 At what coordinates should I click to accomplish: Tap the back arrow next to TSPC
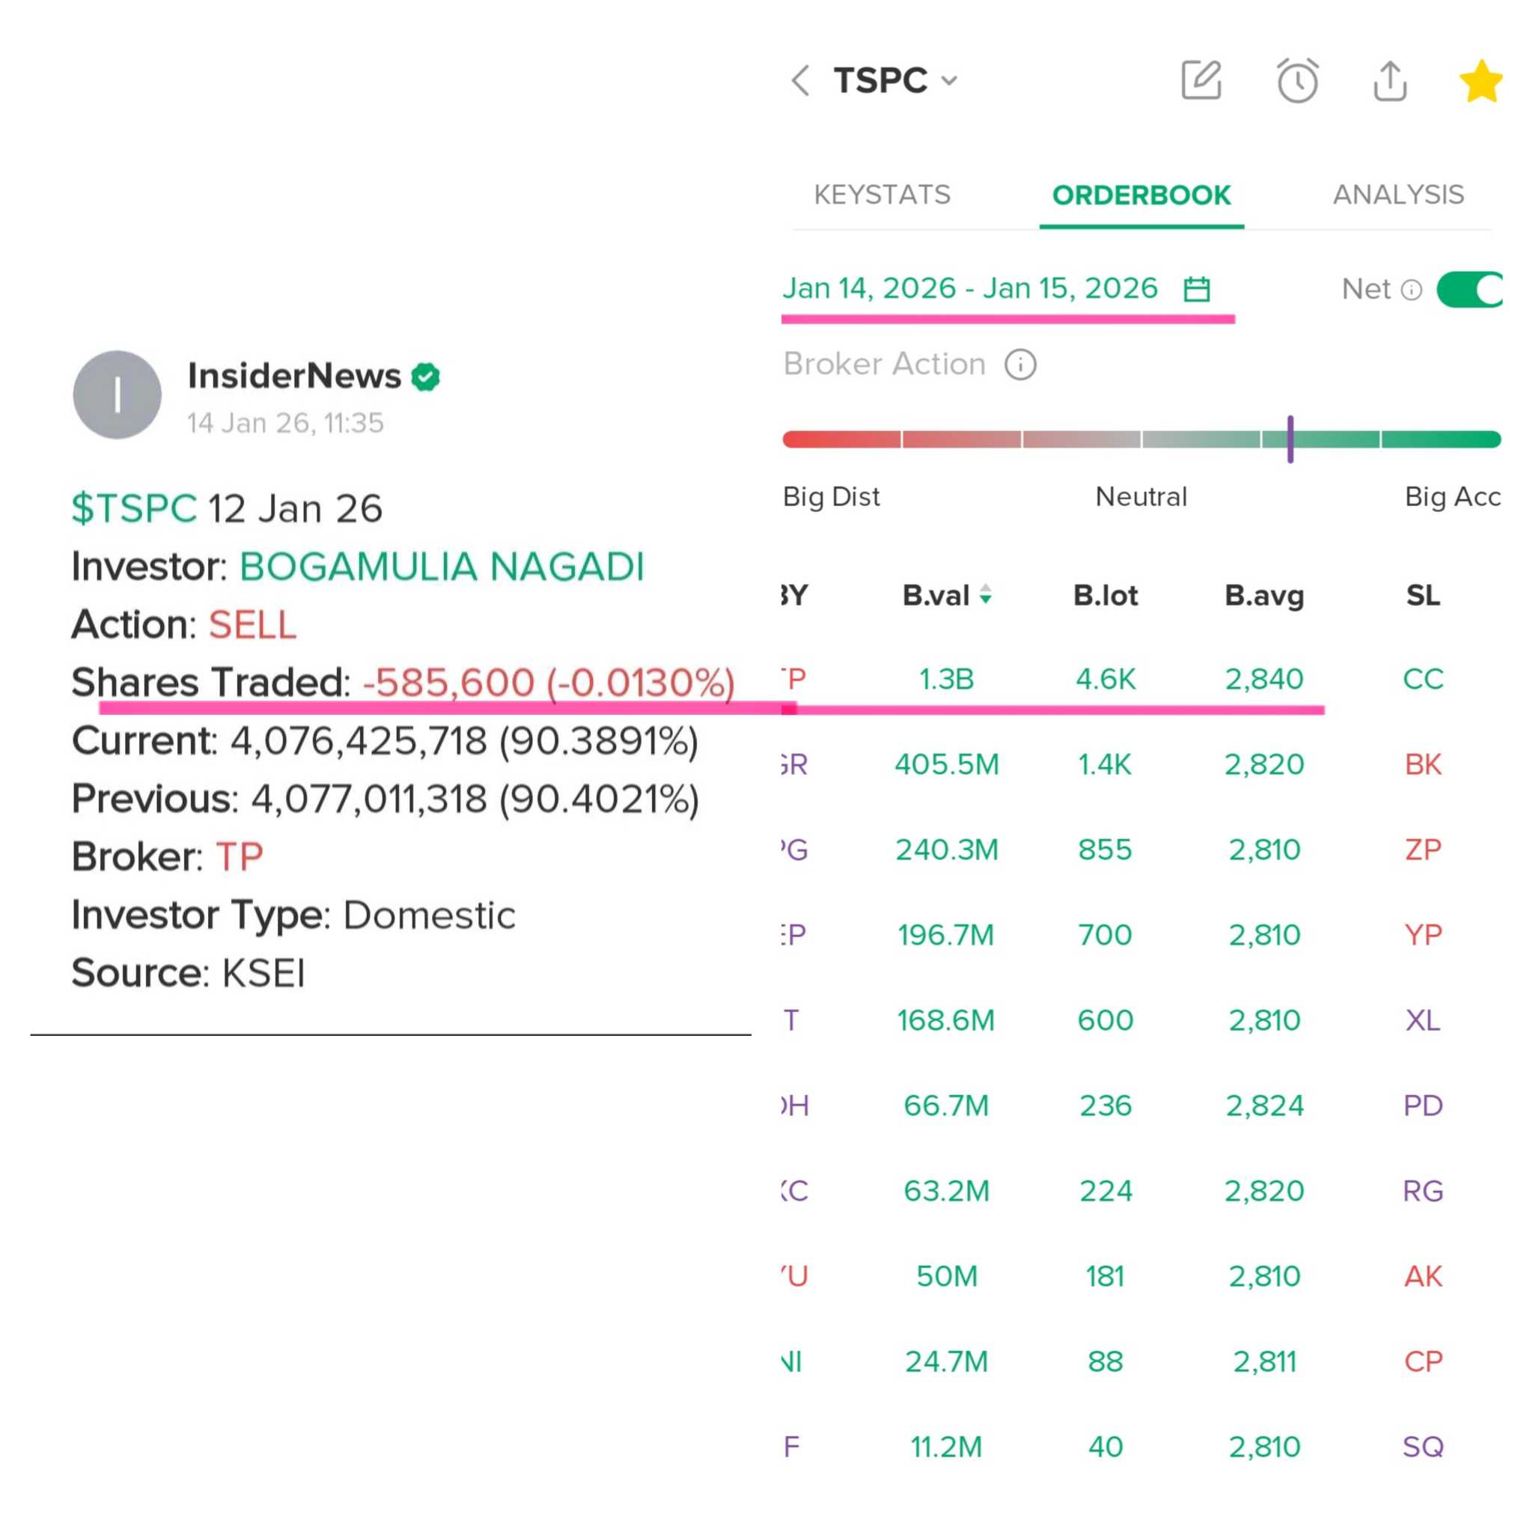[801, 81]
